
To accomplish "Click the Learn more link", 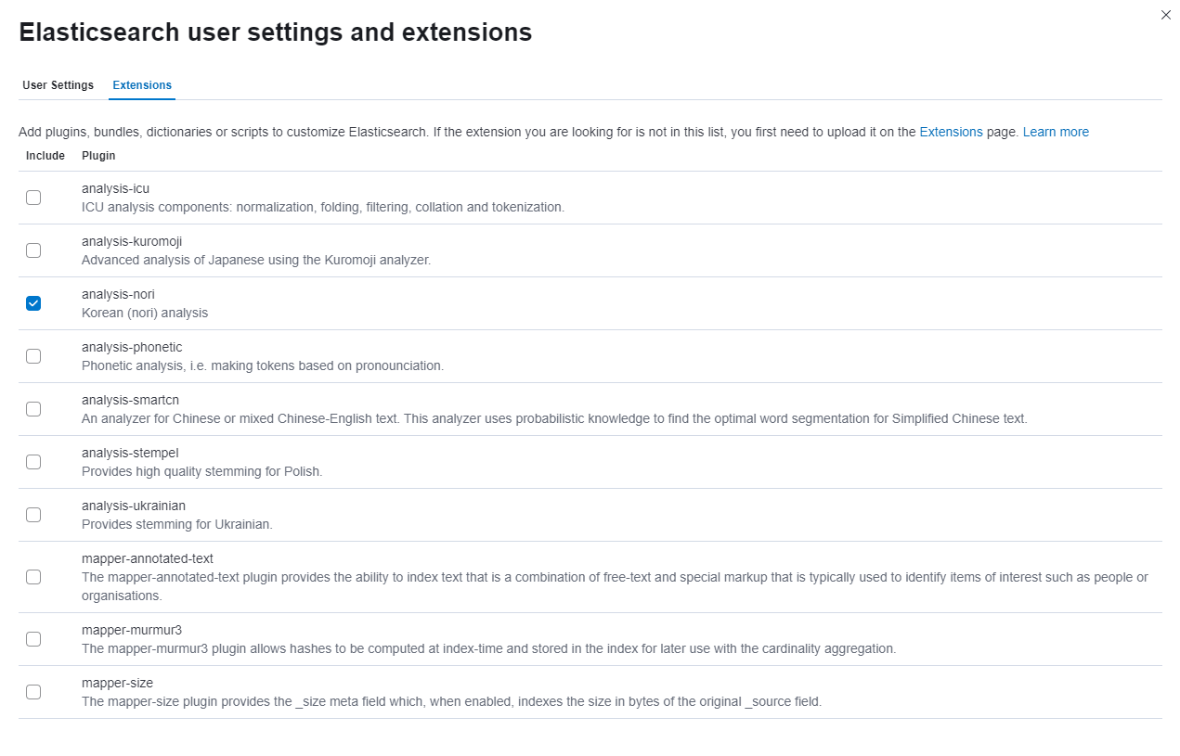I will click(x=1056, y=132).
